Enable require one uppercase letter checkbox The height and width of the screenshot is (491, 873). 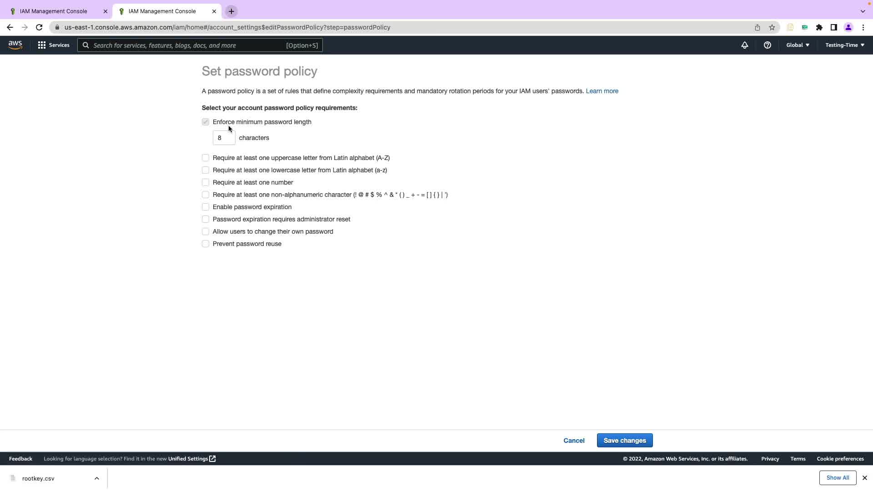click(206, 158)
